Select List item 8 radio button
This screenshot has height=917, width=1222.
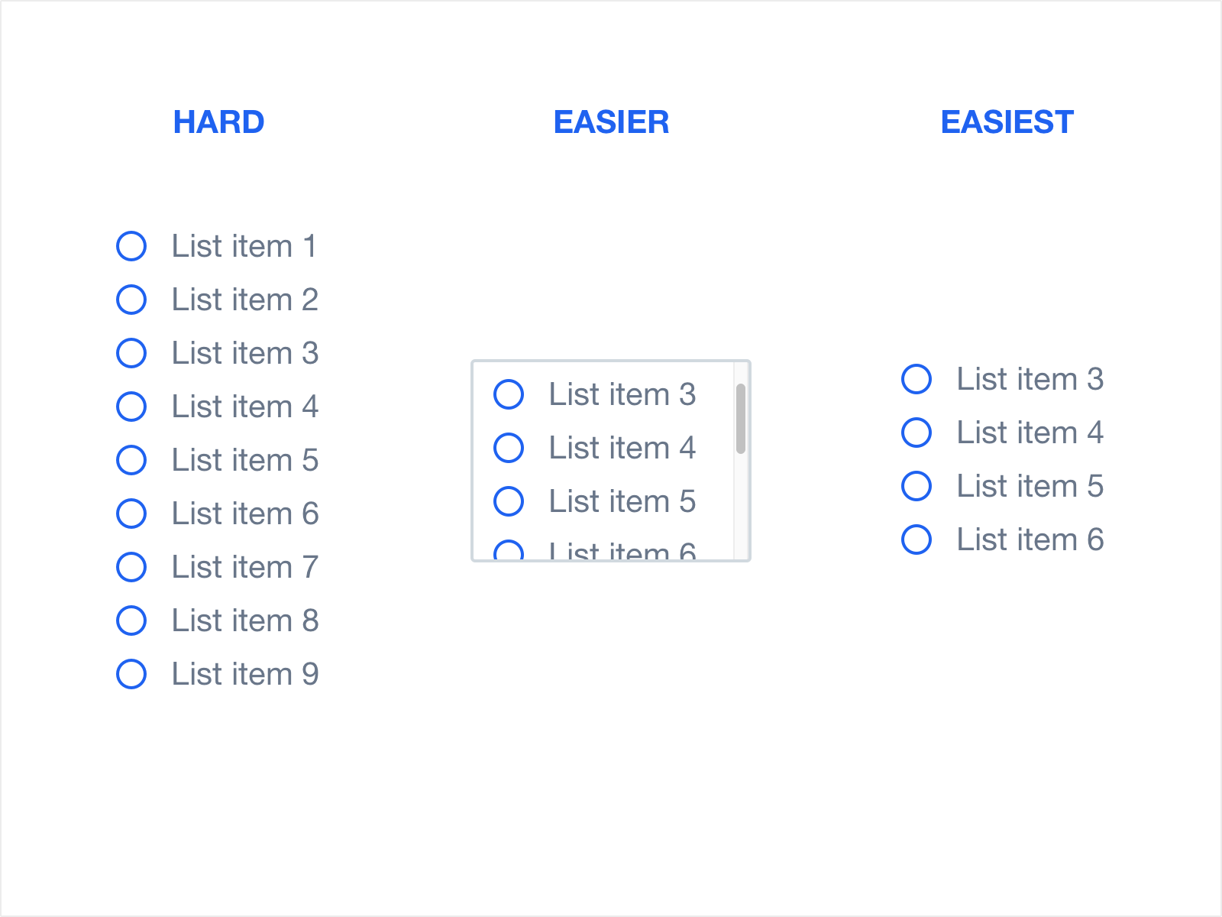click(x=131, y=621)
